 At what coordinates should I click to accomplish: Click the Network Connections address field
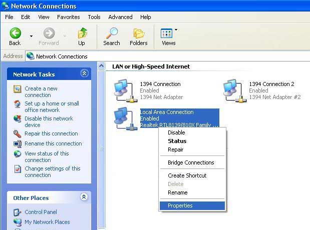point(168,56)
